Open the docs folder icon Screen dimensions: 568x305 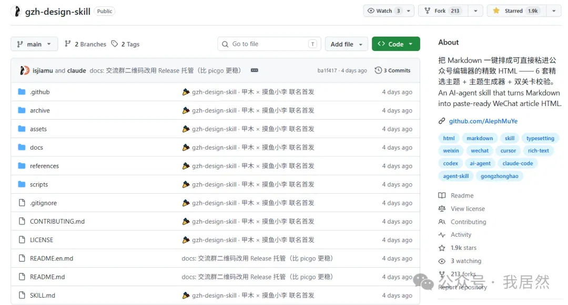pos(22,147)
